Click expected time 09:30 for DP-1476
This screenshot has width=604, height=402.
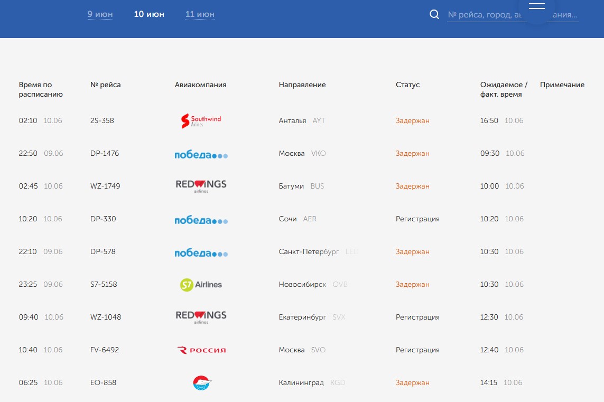pyautogui.click(x=490, y=153)
